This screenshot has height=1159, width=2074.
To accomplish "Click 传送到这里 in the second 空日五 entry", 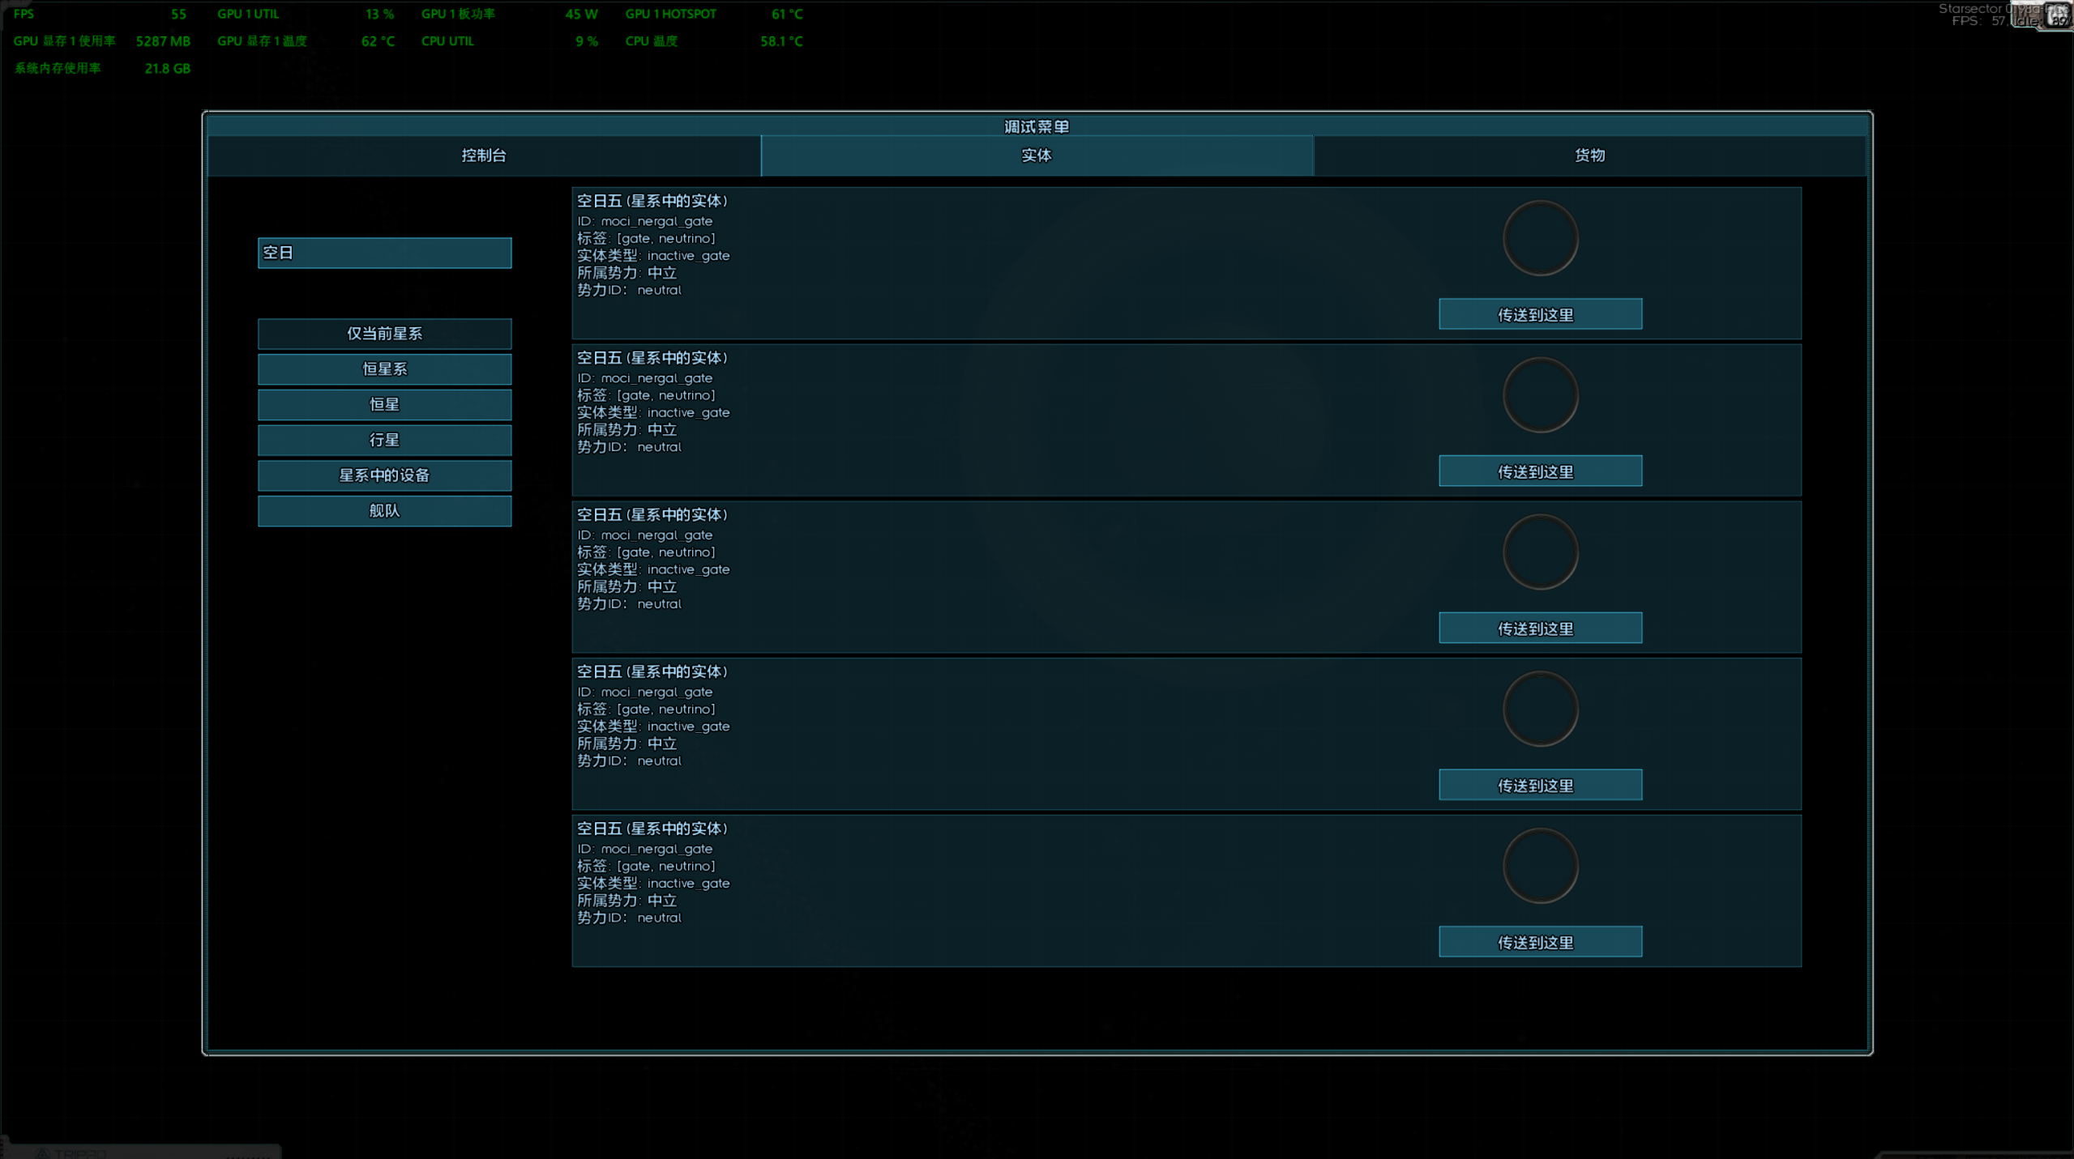I will pos(1540,471).
